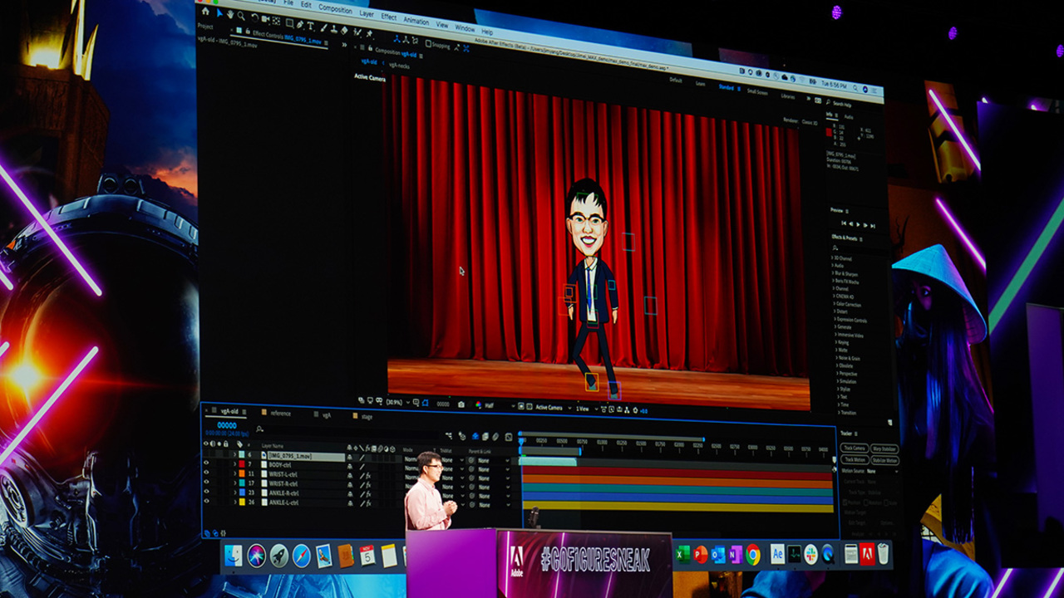Select the Puppet Pin tool
The width and height of the screenshot is (1064, 598).
(369, 33)
